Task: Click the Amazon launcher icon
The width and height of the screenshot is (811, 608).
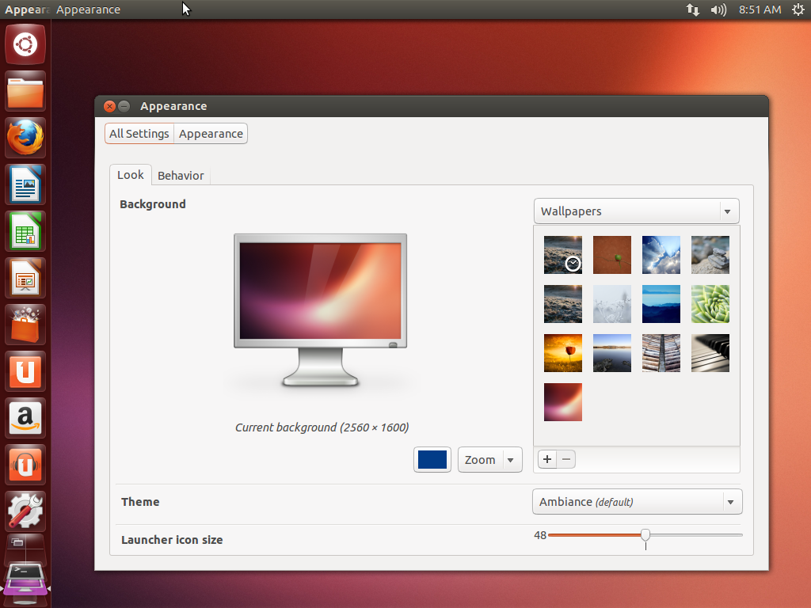Action: point(25,417)
